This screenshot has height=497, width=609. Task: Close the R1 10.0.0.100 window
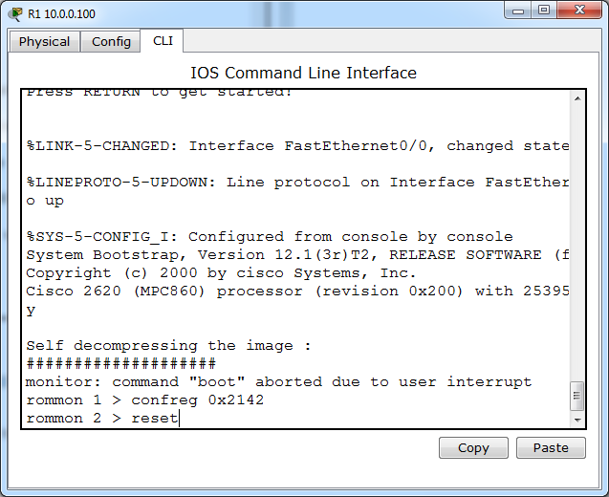pyautogui.click(x=577, y=11)
